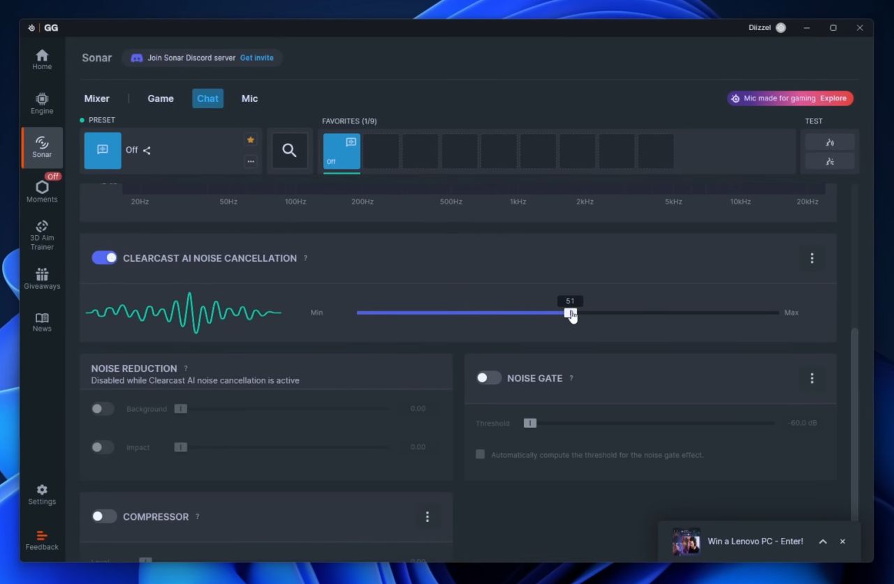Open the Engine section in sidebar
894x584 pixels.
coord(42,103)
